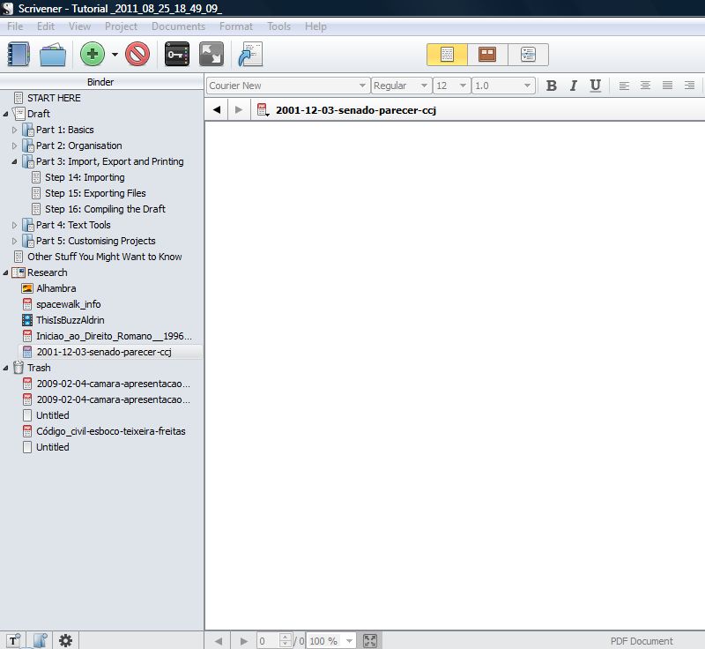
Task: Switch to Document view mode
Action: [447, 55]
